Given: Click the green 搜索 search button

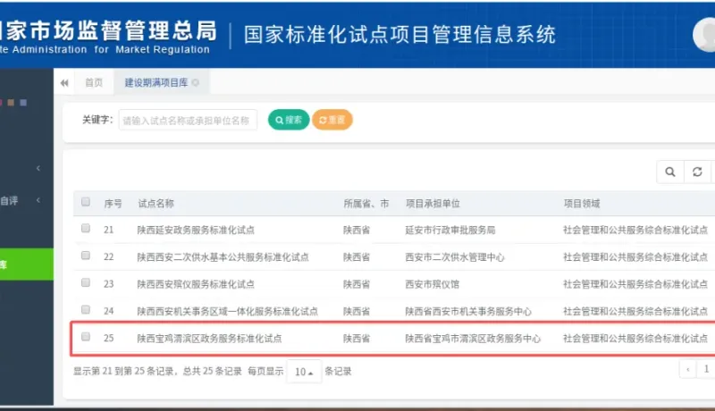Looking at the screenshot, I should click(288, 120).
